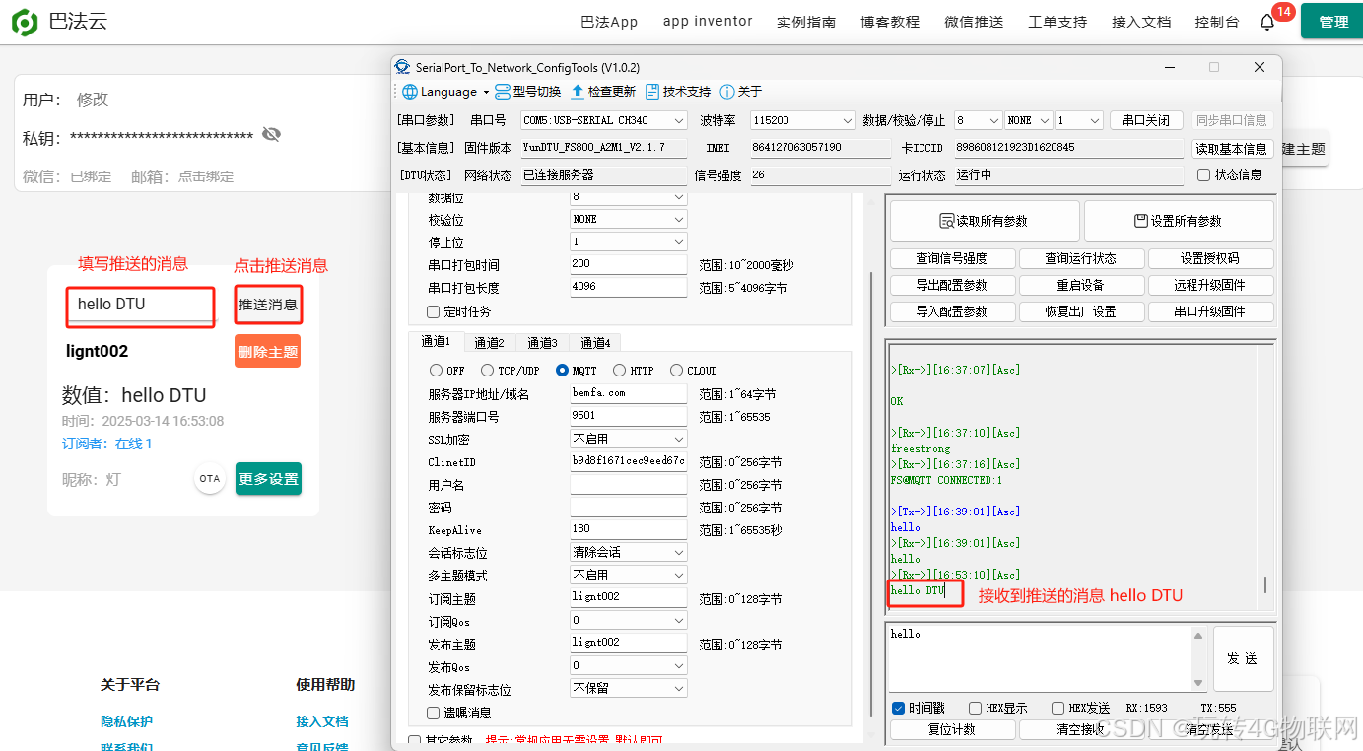Toggle private key visibility eye icon
The width and height of the screenshot is (1363, 751).
pos(271,135)
